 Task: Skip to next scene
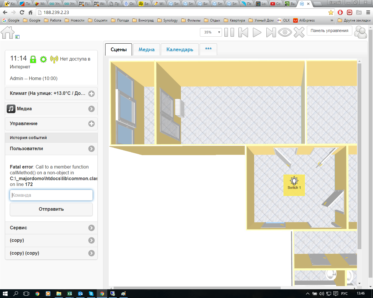pos(271,32)
